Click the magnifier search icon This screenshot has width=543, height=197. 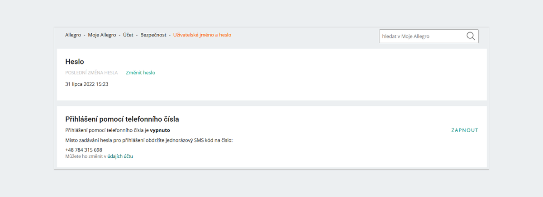click(x=471, y=36)
